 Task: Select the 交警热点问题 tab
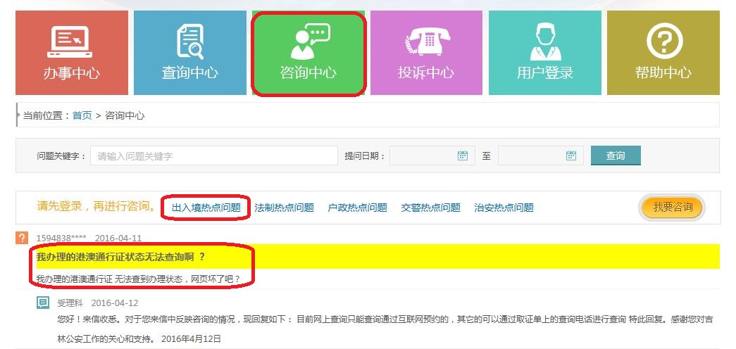click(430, 208)
